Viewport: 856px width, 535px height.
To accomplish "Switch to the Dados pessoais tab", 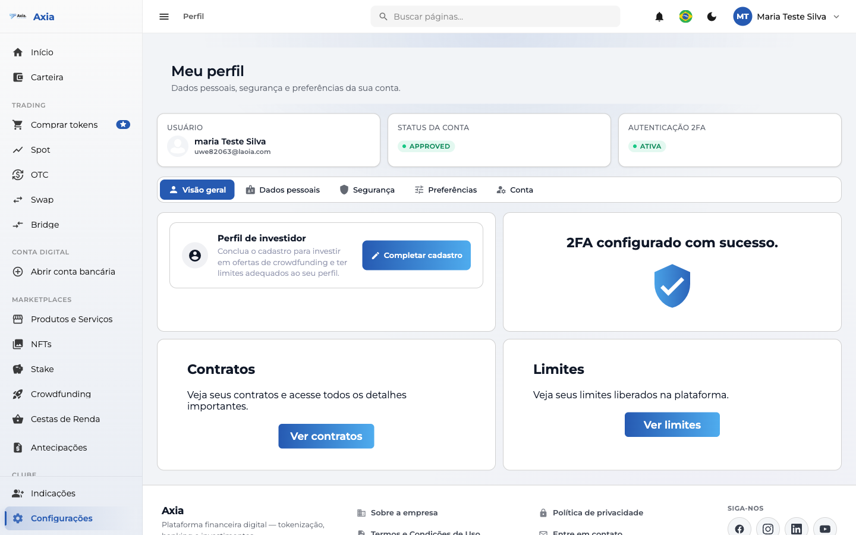I will click(x=282, y=190).
